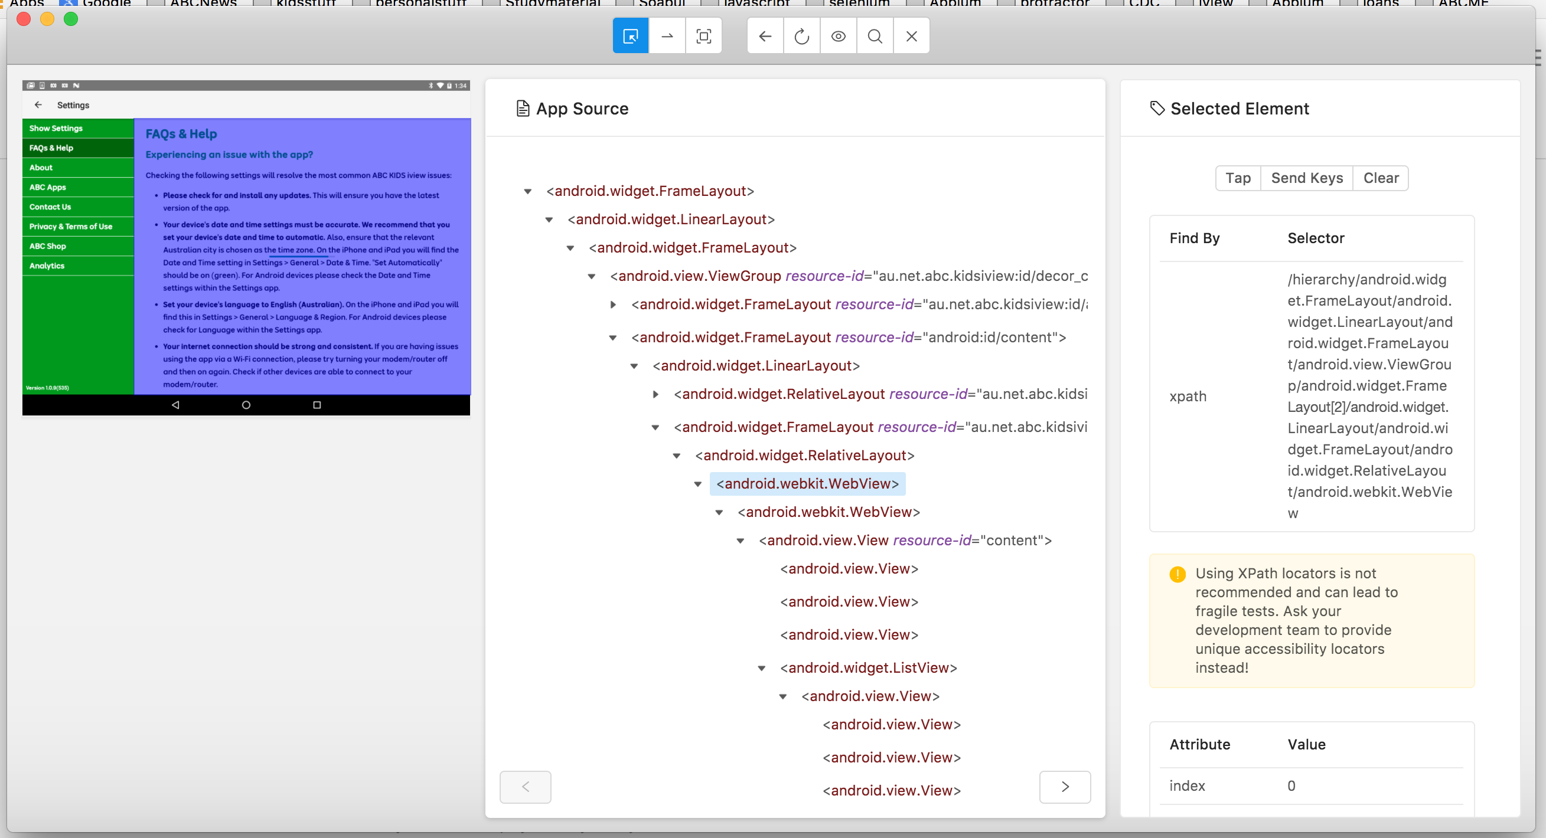
Task: Refresh source and screenshot icon
Action: click(x=801, y=36)
